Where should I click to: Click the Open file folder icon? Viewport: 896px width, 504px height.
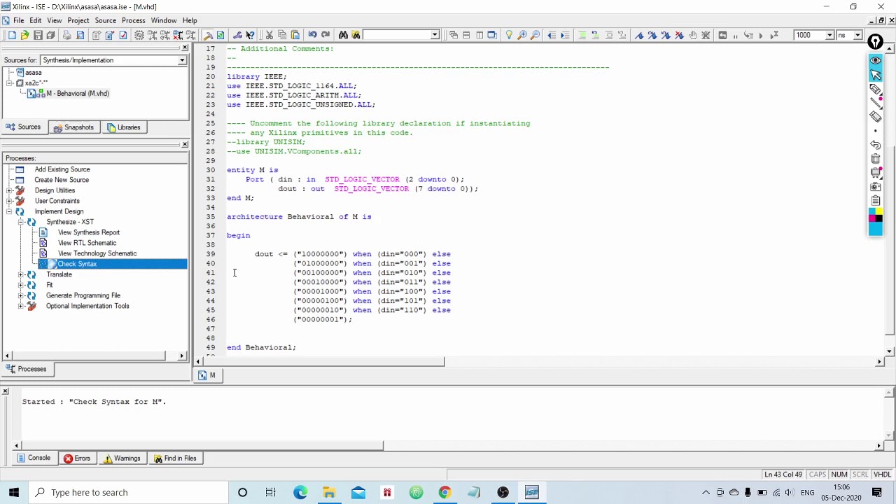click(24, 35)
